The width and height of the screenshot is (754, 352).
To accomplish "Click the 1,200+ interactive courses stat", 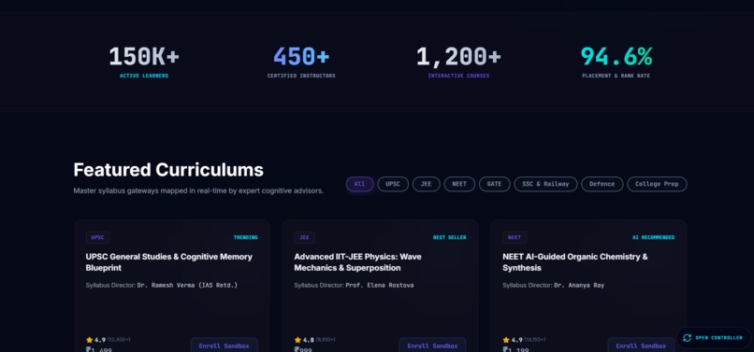I will coord(458,57).
